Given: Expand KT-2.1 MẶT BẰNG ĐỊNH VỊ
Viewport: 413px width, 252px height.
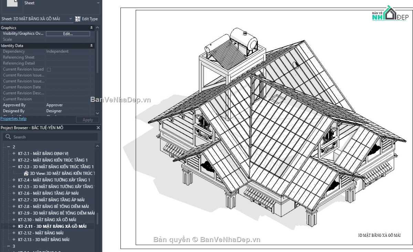Looking at the screenshot, I should coord(14,154).
